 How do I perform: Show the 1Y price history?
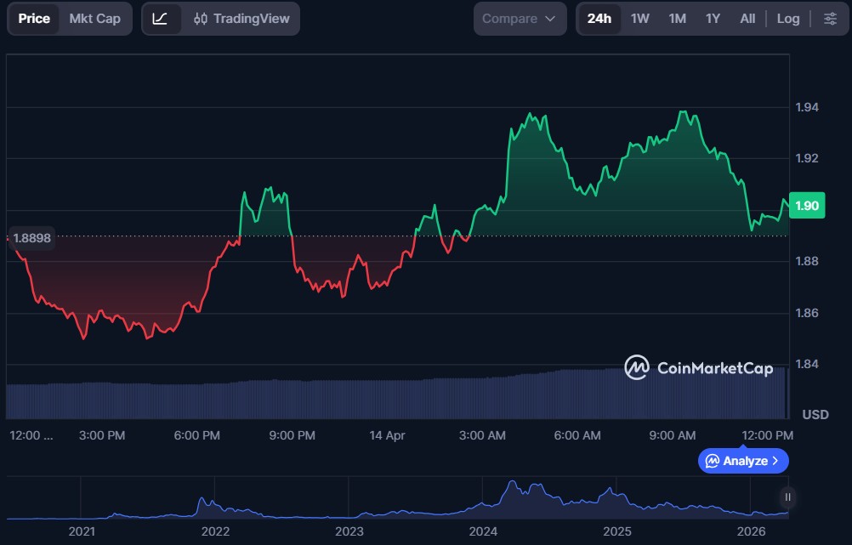pyautogui.click(x=713, y=19)
